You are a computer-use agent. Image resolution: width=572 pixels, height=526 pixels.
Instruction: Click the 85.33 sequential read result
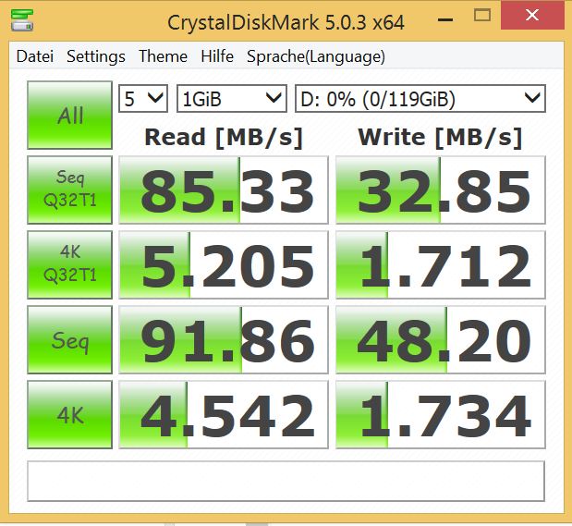tap(223, 190)
